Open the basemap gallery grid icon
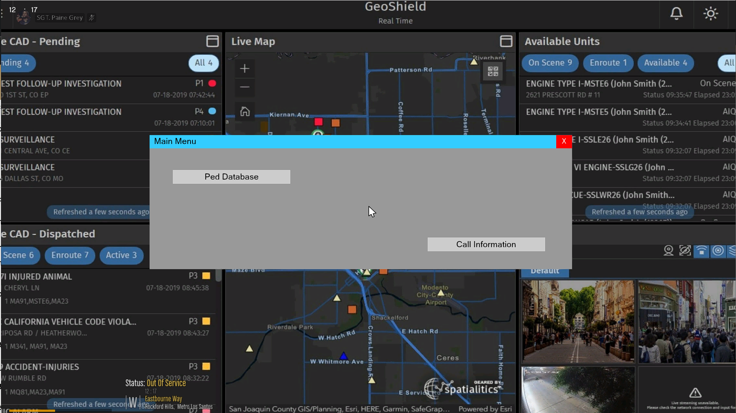 [x=493, y=71]
